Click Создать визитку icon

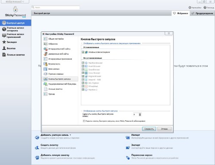pos(37,147)
